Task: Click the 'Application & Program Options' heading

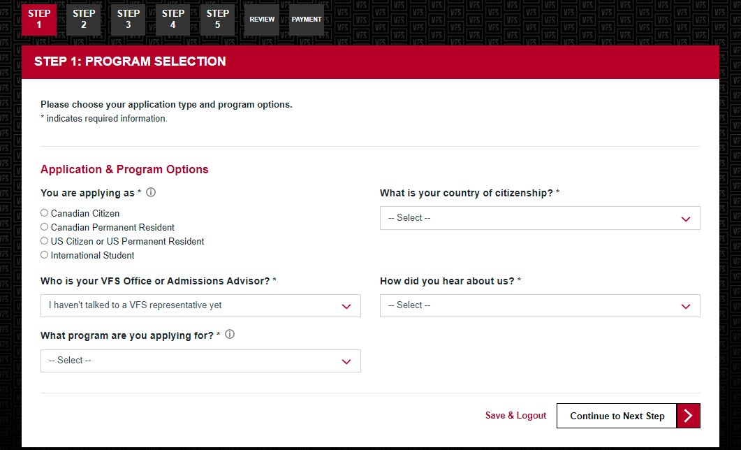Action: 124,170
